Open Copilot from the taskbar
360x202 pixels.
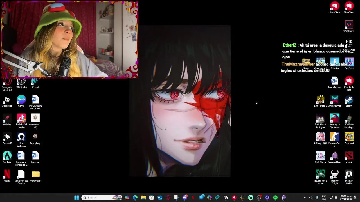tap(127, 198)
